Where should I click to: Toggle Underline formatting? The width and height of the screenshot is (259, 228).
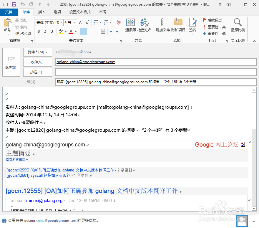(52, 32)
